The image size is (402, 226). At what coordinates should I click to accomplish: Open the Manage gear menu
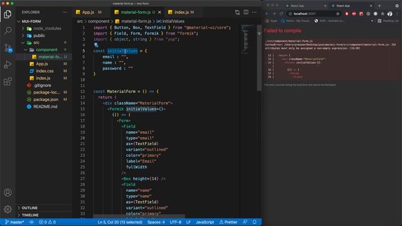tap(8, 209)
